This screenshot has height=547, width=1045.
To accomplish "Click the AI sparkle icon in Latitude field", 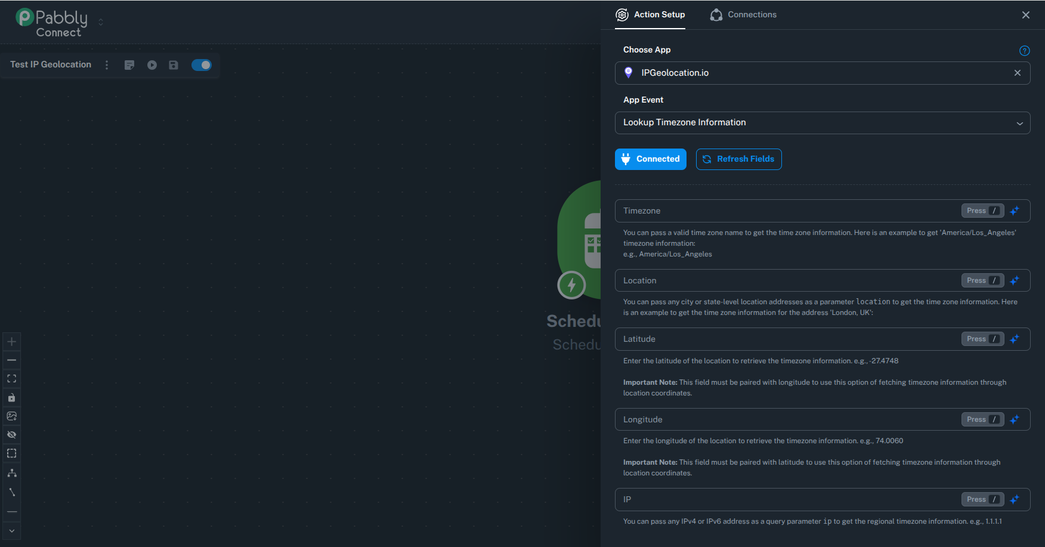I will click(x=1015, y=339).
